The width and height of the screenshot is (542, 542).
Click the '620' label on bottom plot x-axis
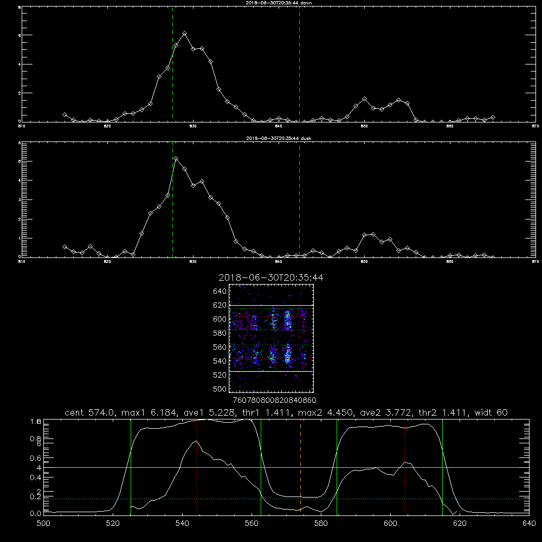460,524
